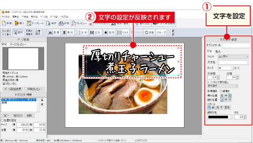Click 削除 (delete) button

(x=30, y=115)
